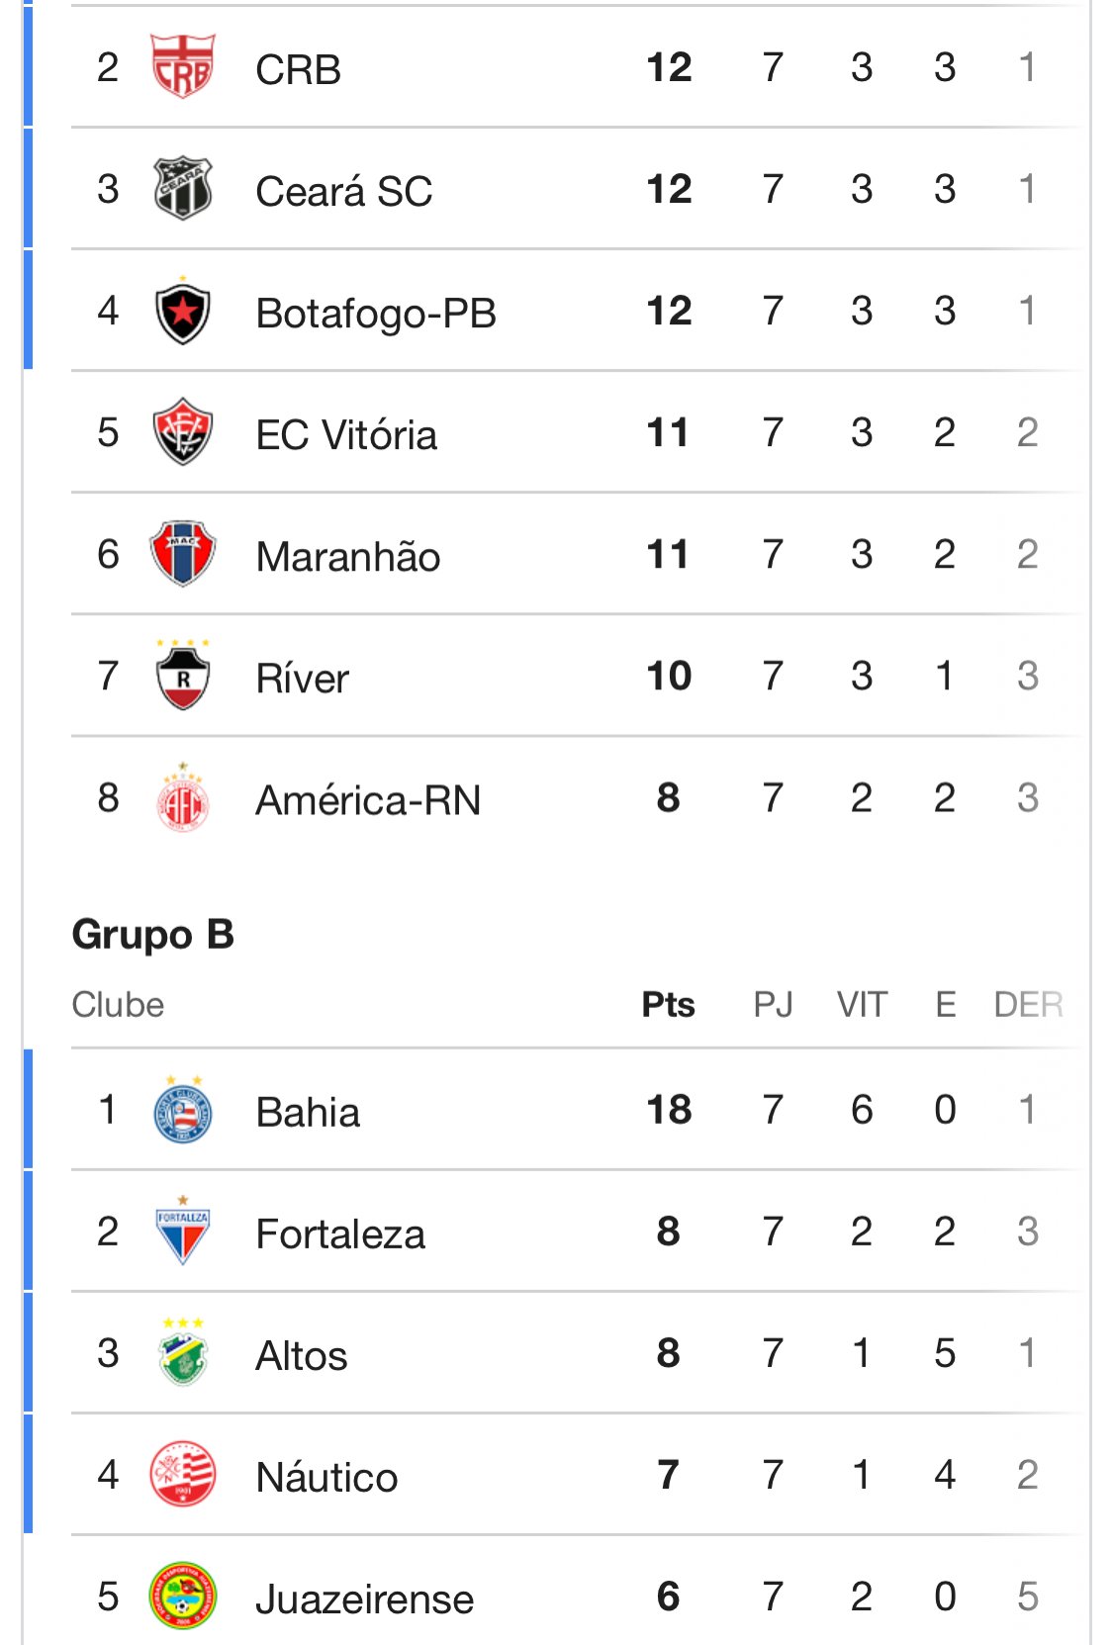Open the Maranhão MAC shield logo
The width and height of the screenshot is (1113, 1645).
click(x=183, y=554)
